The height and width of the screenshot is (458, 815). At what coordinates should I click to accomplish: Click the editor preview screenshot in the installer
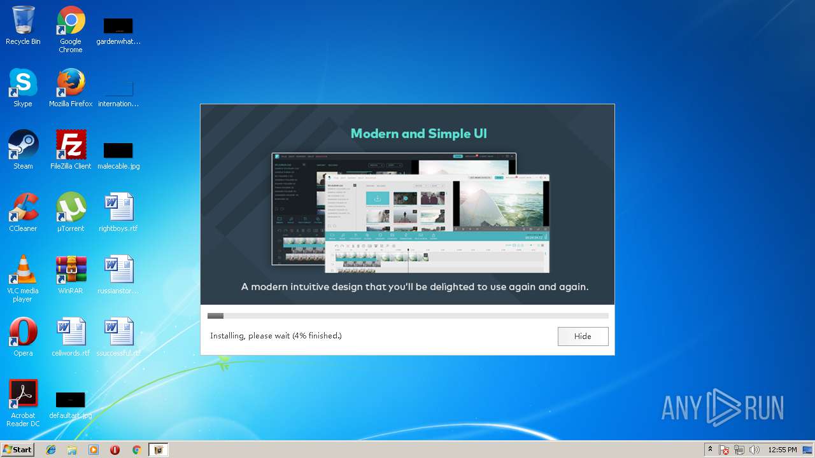click(x=411, y=212)
